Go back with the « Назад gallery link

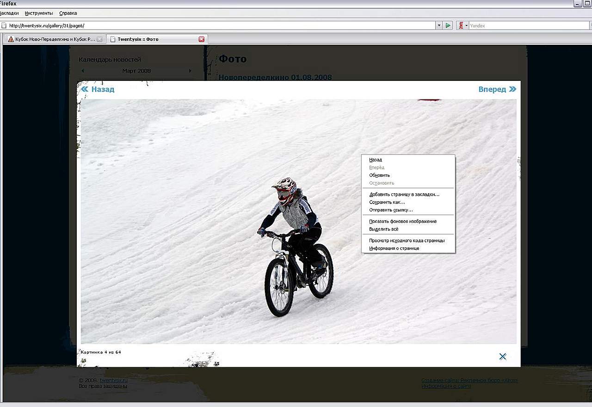click(98, 89)
